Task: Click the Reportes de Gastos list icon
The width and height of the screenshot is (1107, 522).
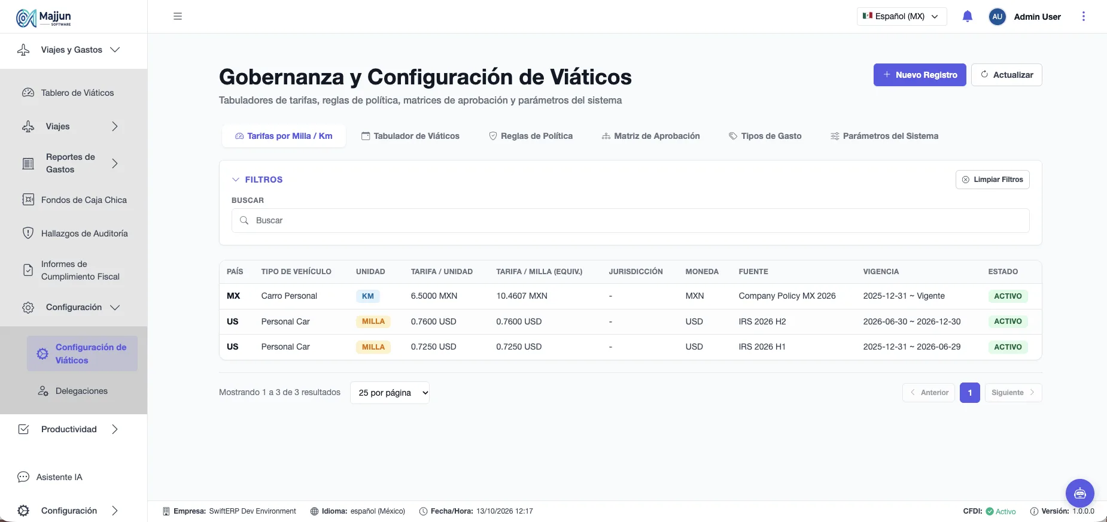Action: pos(28,163)
